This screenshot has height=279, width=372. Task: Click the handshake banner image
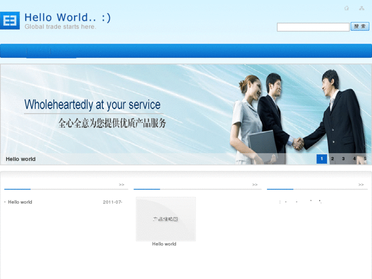tap(186, 114)
